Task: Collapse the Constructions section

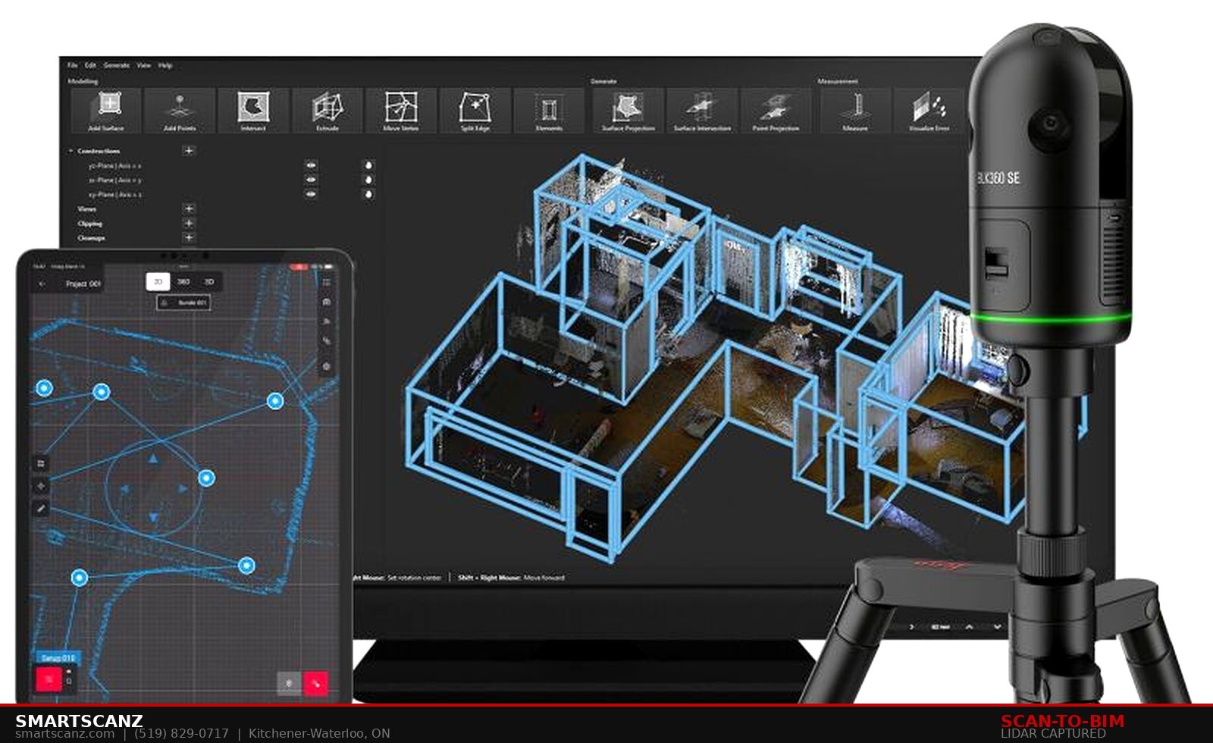Action: (x=71, y=151)
